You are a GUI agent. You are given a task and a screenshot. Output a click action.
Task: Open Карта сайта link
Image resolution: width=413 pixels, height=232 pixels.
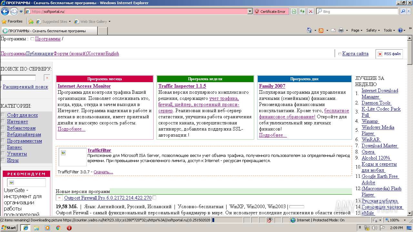(355, 54)
